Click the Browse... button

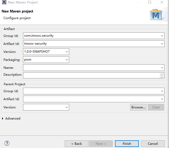[138, 107]
